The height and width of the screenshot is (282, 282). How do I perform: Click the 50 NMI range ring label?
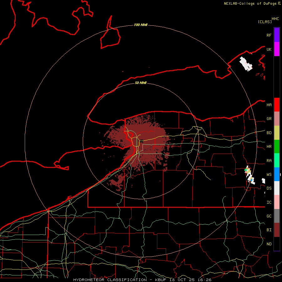click(141, 83)
